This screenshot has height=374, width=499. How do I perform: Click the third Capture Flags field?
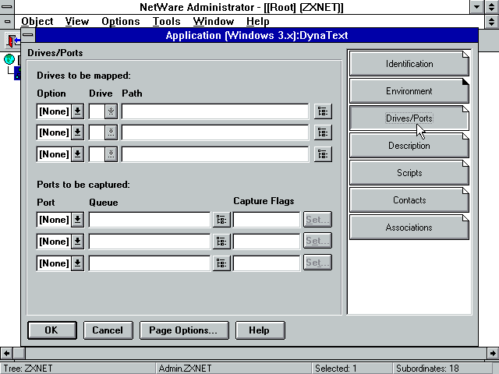coord(267,263)
